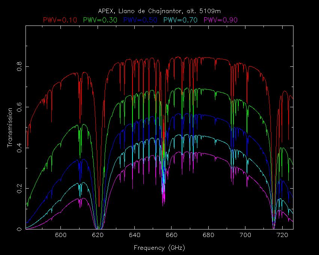Click the plot title mentioning APEX Chajnantor
The image size is (319, 255).
159,11
